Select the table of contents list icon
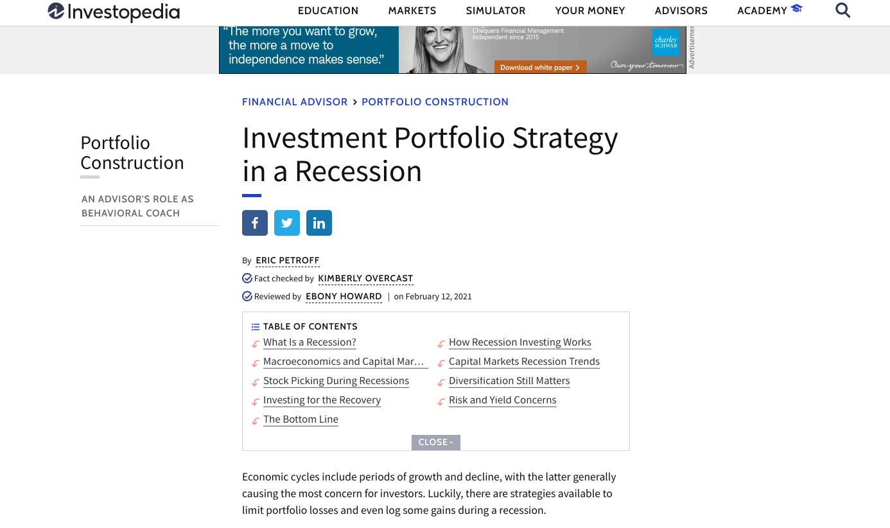Screen dimensions: 890x528 (255, 326)
